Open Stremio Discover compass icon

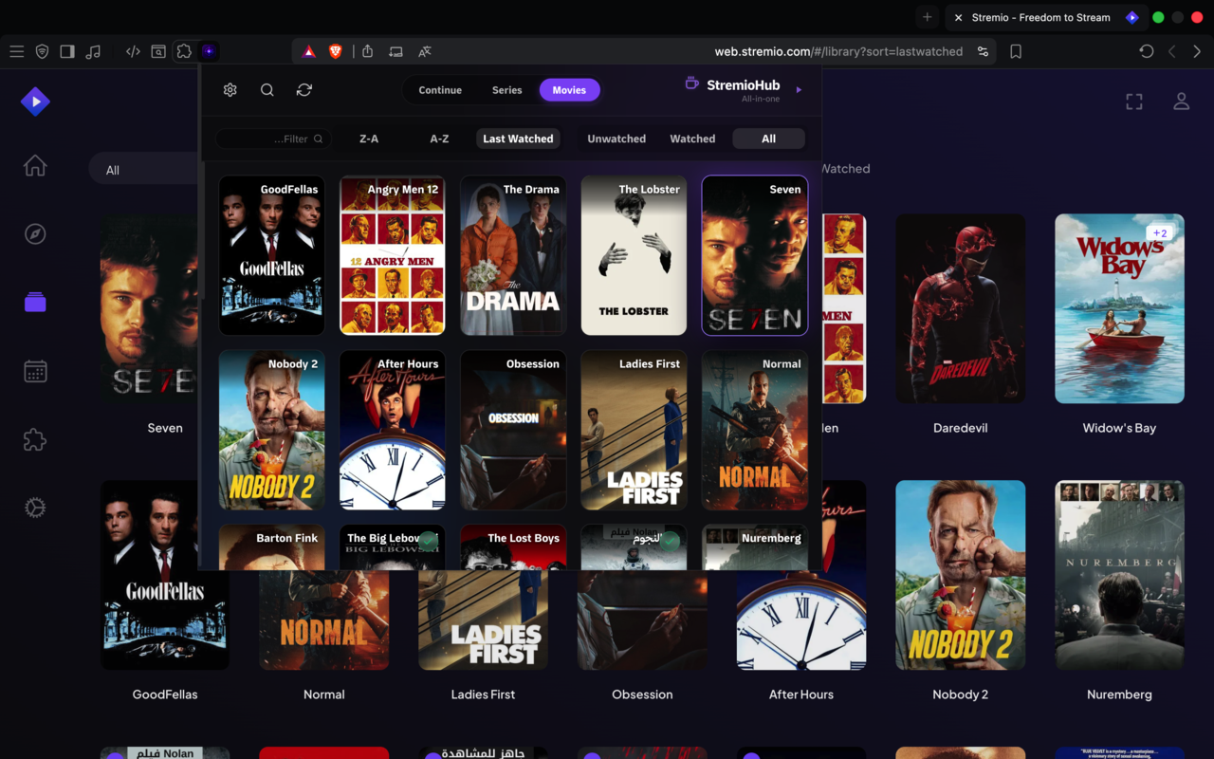point(35,233)
